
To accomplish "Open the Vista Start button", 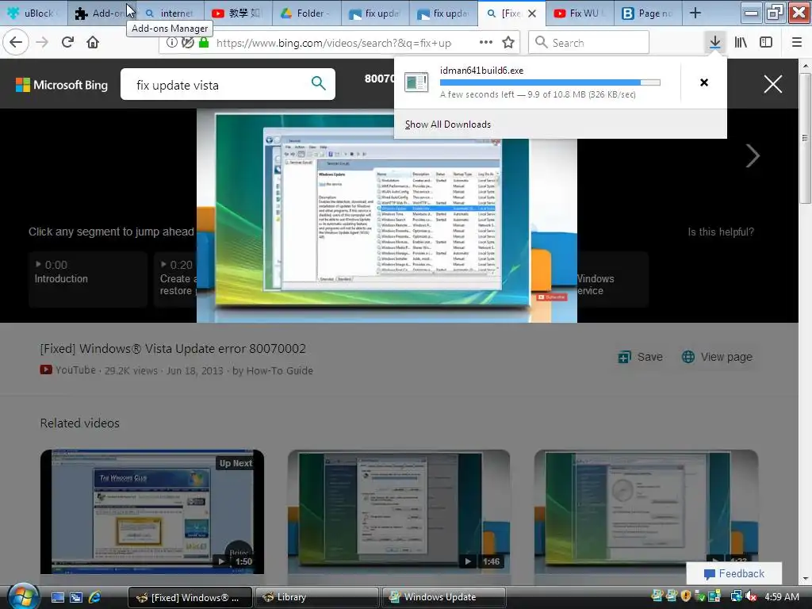I will [23, 596].
